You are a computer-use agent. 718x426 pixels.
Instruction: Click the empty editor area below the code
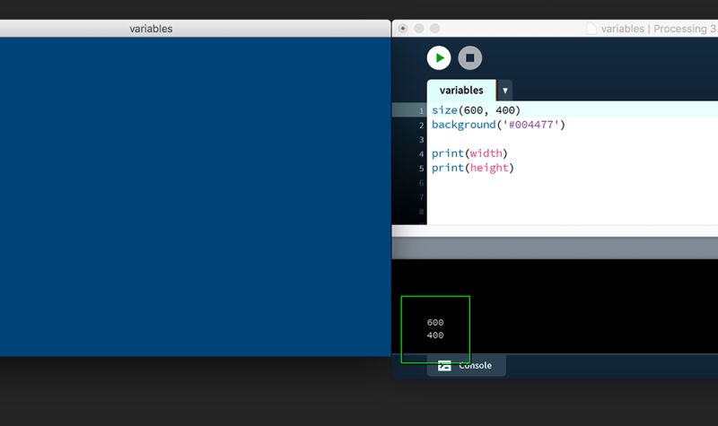[573, 199]
